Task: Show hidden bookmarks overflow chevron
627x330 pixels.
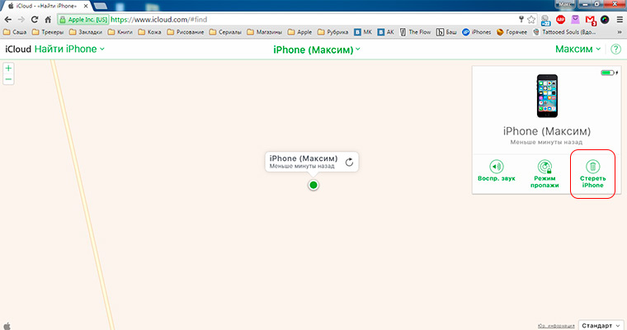Action: click(x=620, y=32)
